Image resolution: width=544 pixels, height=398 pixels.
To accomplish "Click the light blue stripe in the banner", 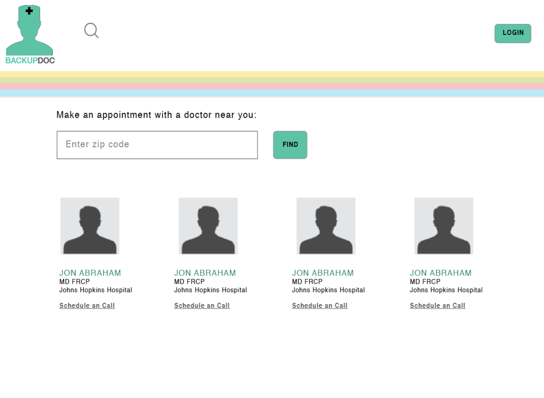I will [272, 93].
